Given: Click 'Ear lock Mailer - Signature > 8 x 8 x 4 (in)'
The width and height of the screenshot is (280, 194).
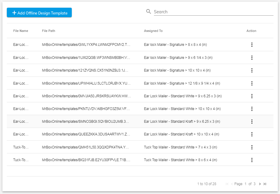Looking at the screenshot, I should (x=175, y=45).
